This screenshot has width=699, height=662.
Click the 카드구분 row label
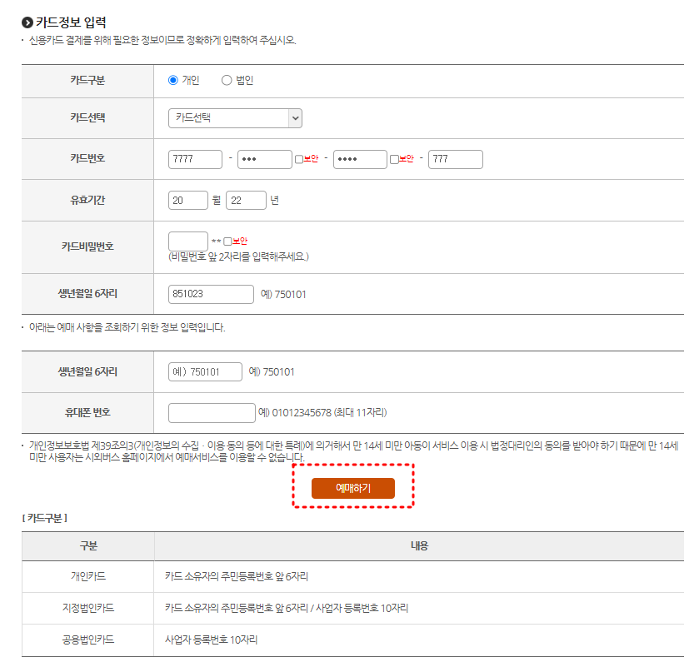[x=87, y=80]
